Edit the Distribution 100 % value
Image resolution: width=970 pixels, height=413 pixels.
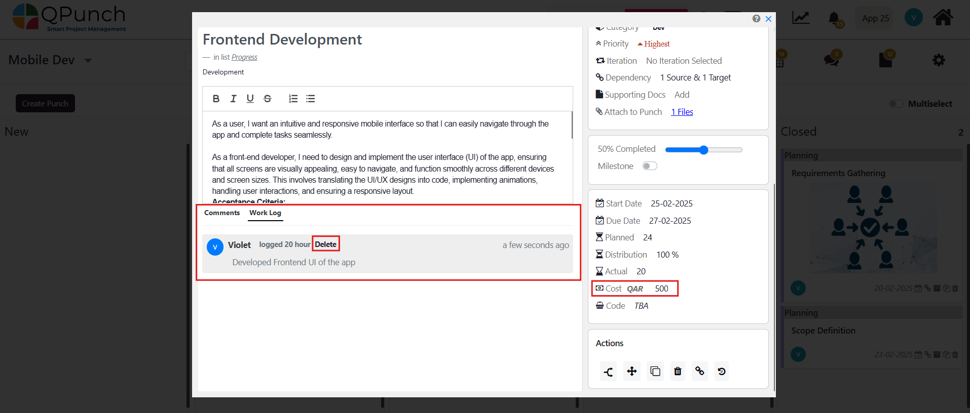click(667, 255)
